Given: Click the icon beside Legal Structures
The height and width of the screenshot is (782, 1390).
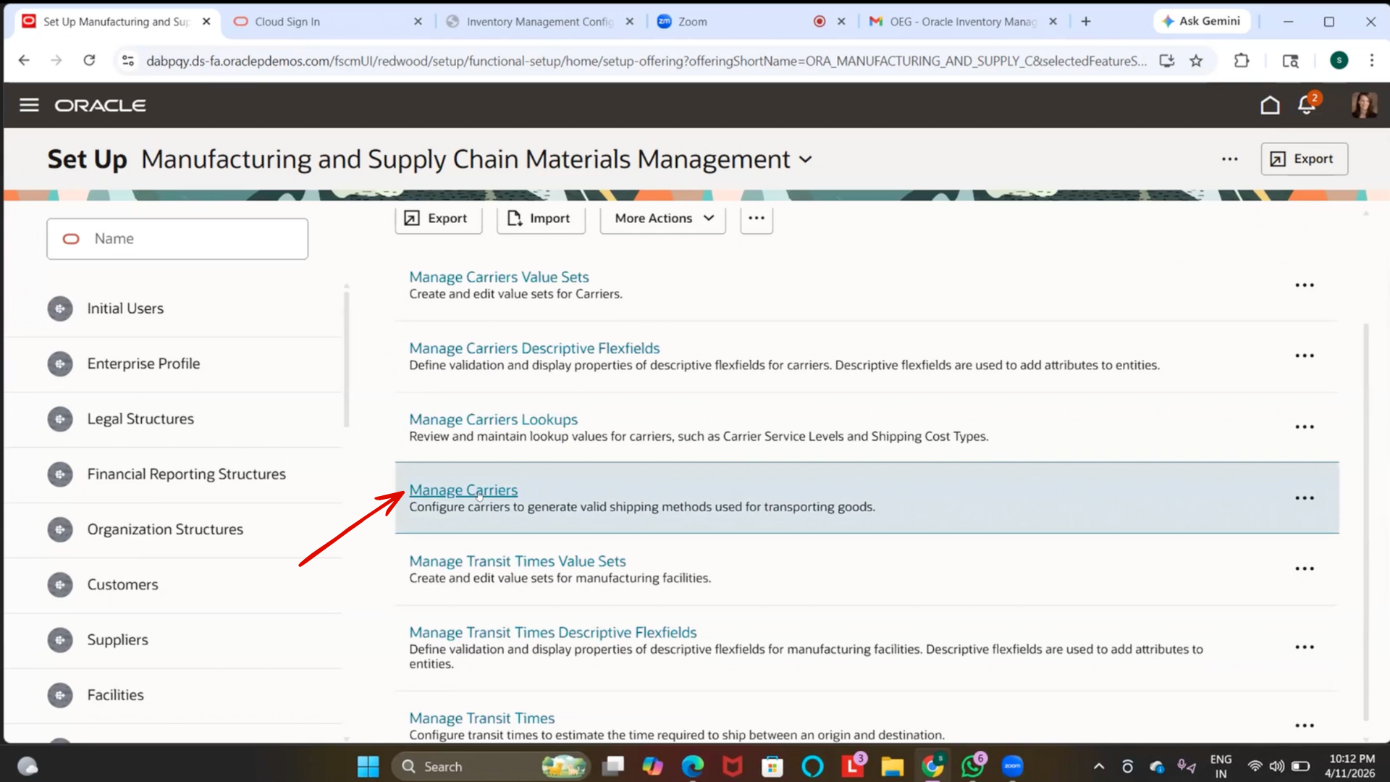Looking at the screenshot, I should 60,419.
